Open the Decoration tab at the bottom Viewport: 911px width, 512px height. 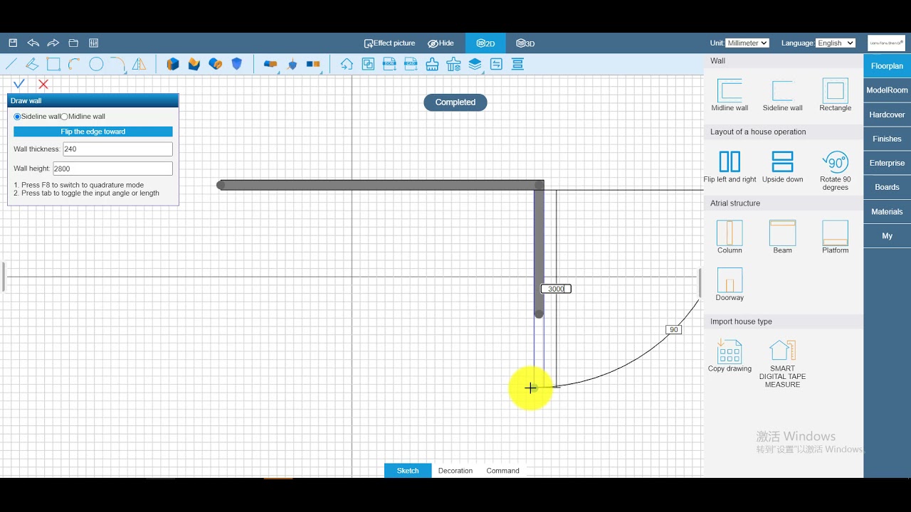(x=455, y=471)
